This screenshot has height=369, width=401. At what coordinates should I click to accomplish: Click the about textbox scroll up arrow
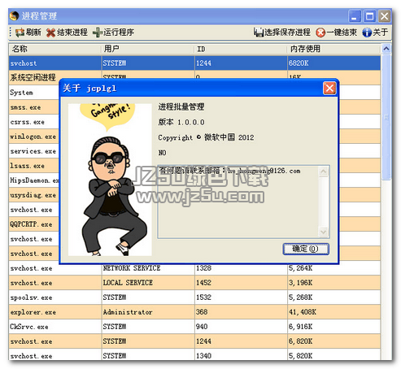coord(324,171)
